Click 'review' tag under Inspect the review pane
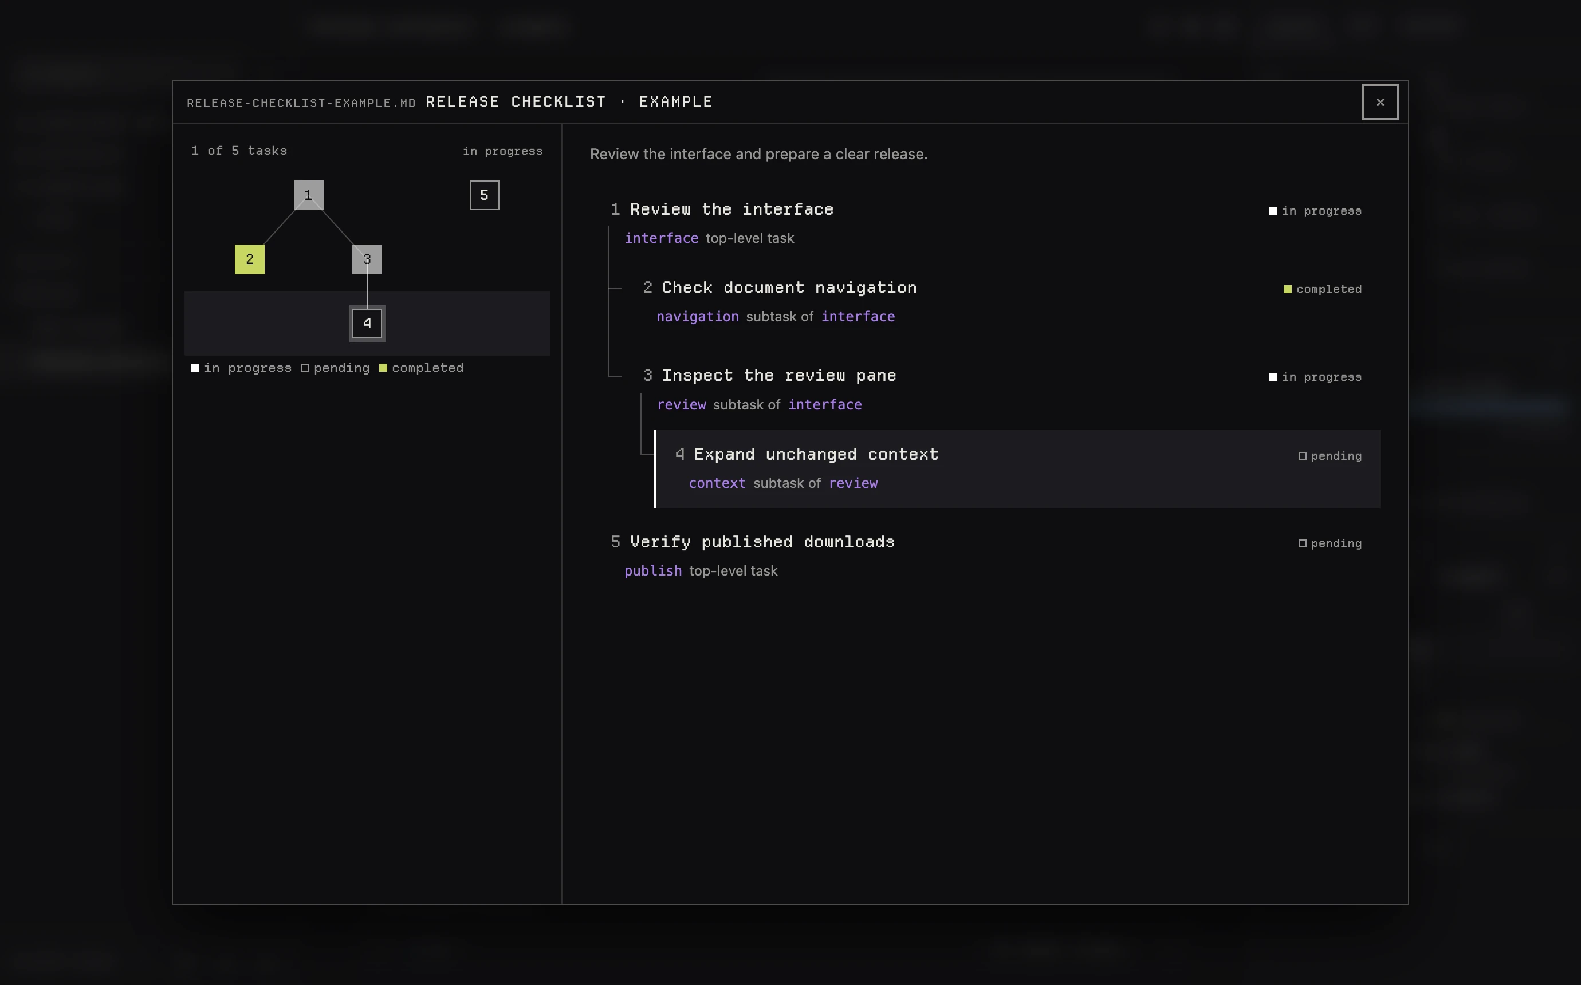 point(681,404)
